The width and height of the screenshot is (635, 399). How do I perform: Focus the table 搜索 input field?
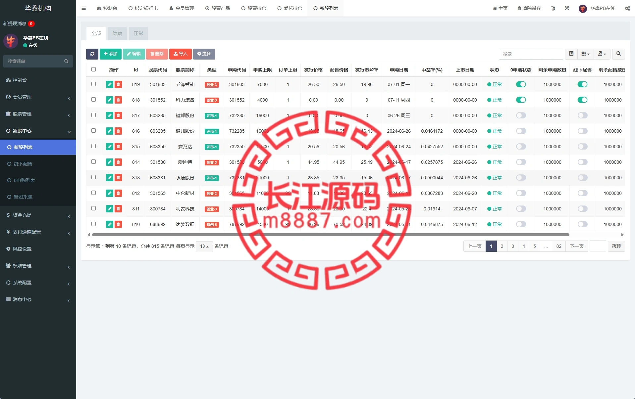pos(531,54)
